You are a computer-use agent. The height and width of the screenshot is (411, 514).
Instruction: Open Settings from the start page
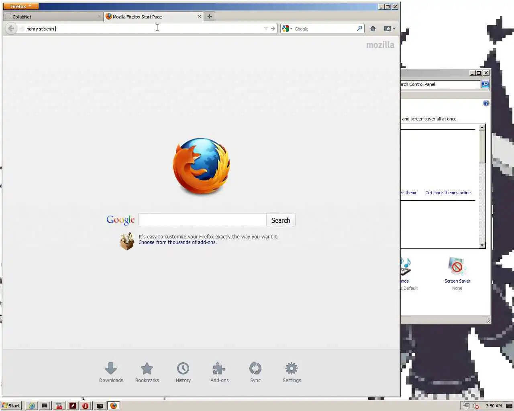tap(292, 372)
